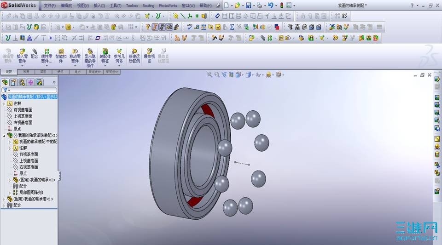This screenshot has height=245, width=442.
Task: Switch to the 草图 CommandManager tab
Action: [43, 72]
